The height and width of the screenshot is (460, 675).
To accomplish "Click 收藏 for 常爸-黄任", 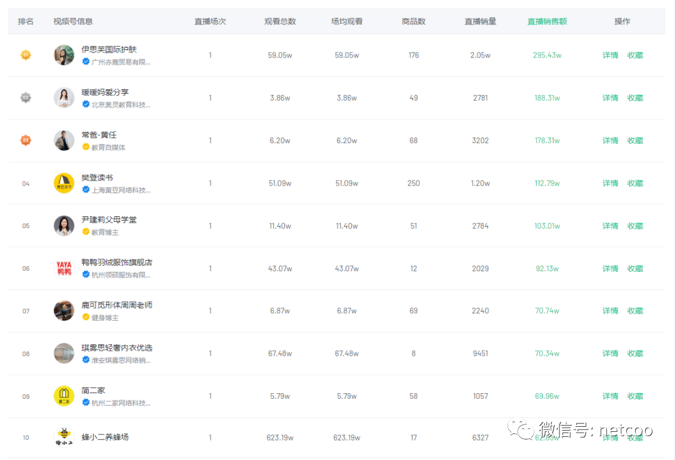I will 635,140.
